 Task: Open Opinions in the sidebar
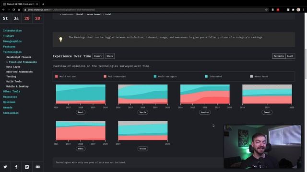9,102
